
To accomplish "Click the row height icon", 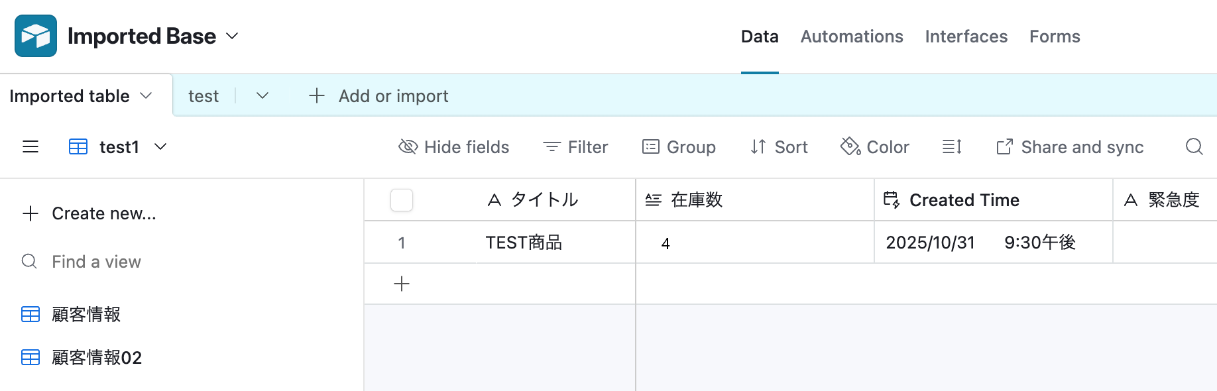I will 952,146.
